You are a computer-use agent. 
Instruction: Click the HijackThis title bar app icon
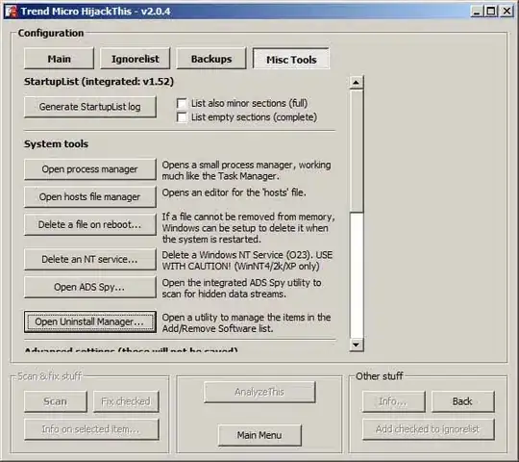pyautogui.click(x=11, y=12)
